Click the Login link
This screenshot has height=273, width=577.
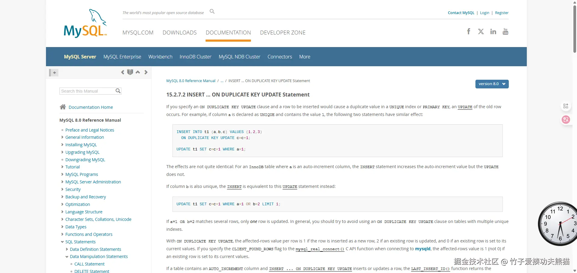pyautogui.click(x=484, y=13)
